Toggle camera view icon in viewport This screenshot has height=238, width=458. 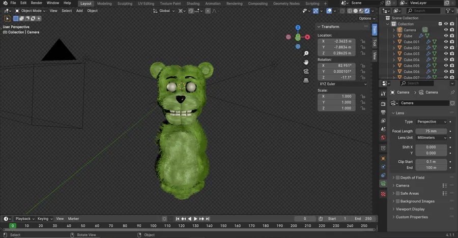[306, 71]
